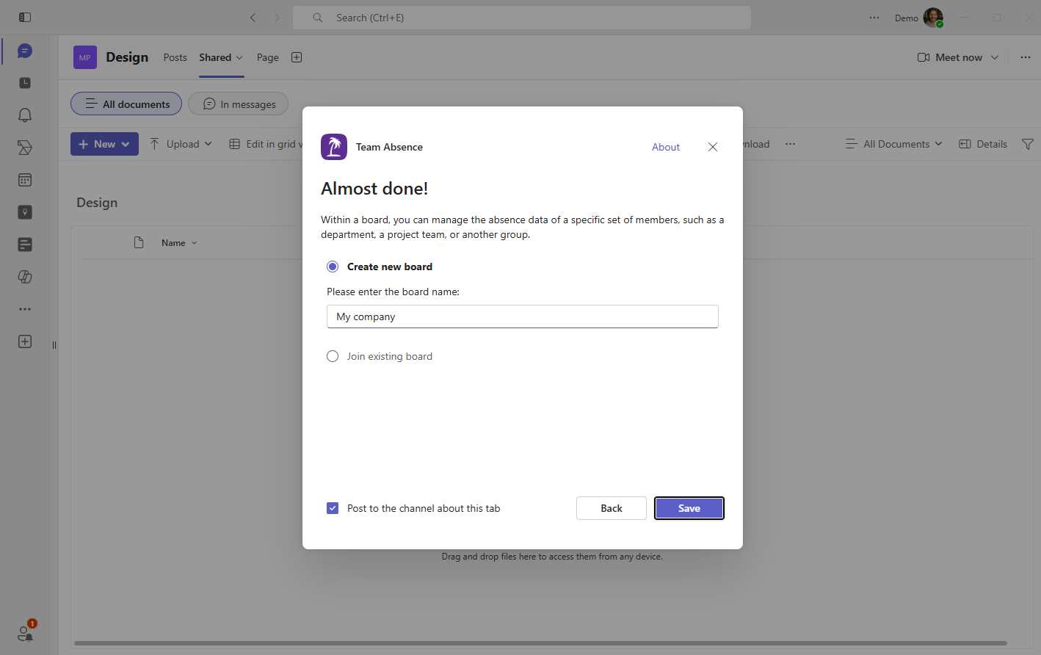
Task: Open toolbar overflow ellipsis after Download
Action: point(790,144)
